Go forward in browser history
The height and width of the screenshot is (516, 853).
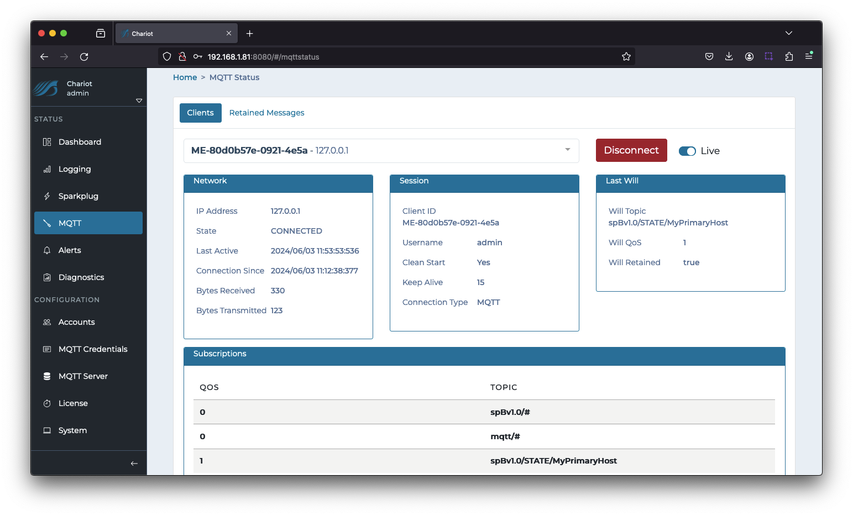click(x=64, y=56)
